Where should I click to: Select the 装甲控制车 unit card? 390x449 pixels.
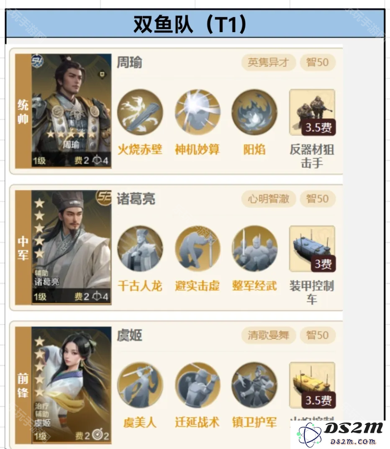click(312, 249)
